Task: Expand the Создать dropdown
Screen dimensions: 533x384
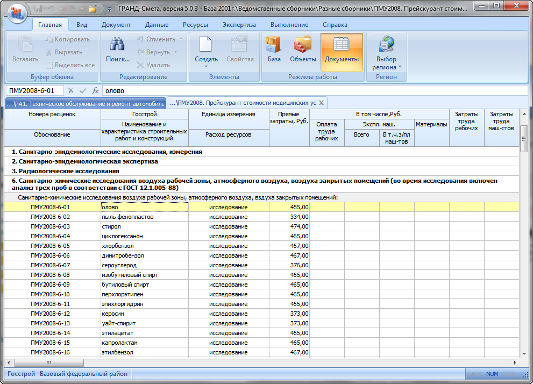Action: [x=206, y=66]
